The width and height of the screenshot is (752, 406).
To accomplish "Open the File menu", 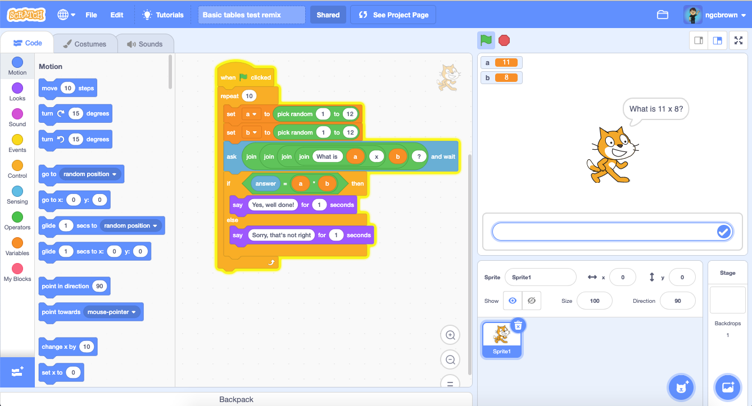I will (x=91, y=15).
